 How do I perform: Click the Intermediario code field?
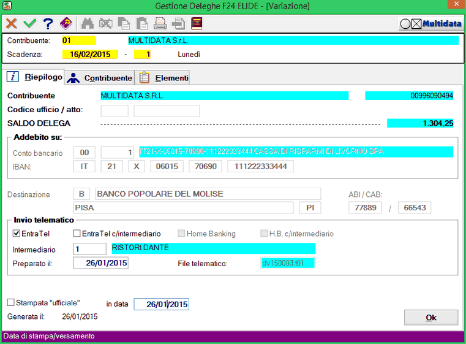point(90,249)
